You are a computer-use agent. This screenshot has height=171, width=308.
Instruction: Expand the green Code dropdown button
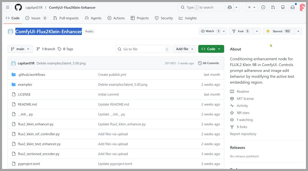[211, 49]
